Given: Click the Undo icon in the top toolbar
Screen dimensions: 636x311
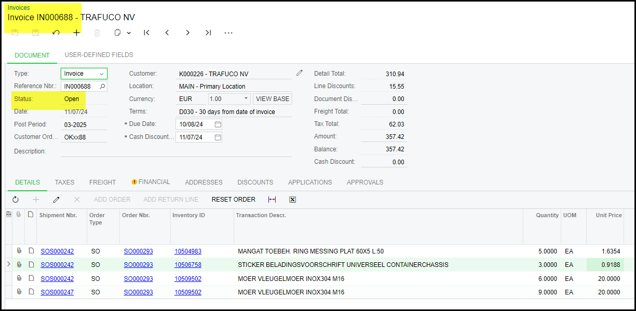Looking at the screenshot, I should click(56, 33).
